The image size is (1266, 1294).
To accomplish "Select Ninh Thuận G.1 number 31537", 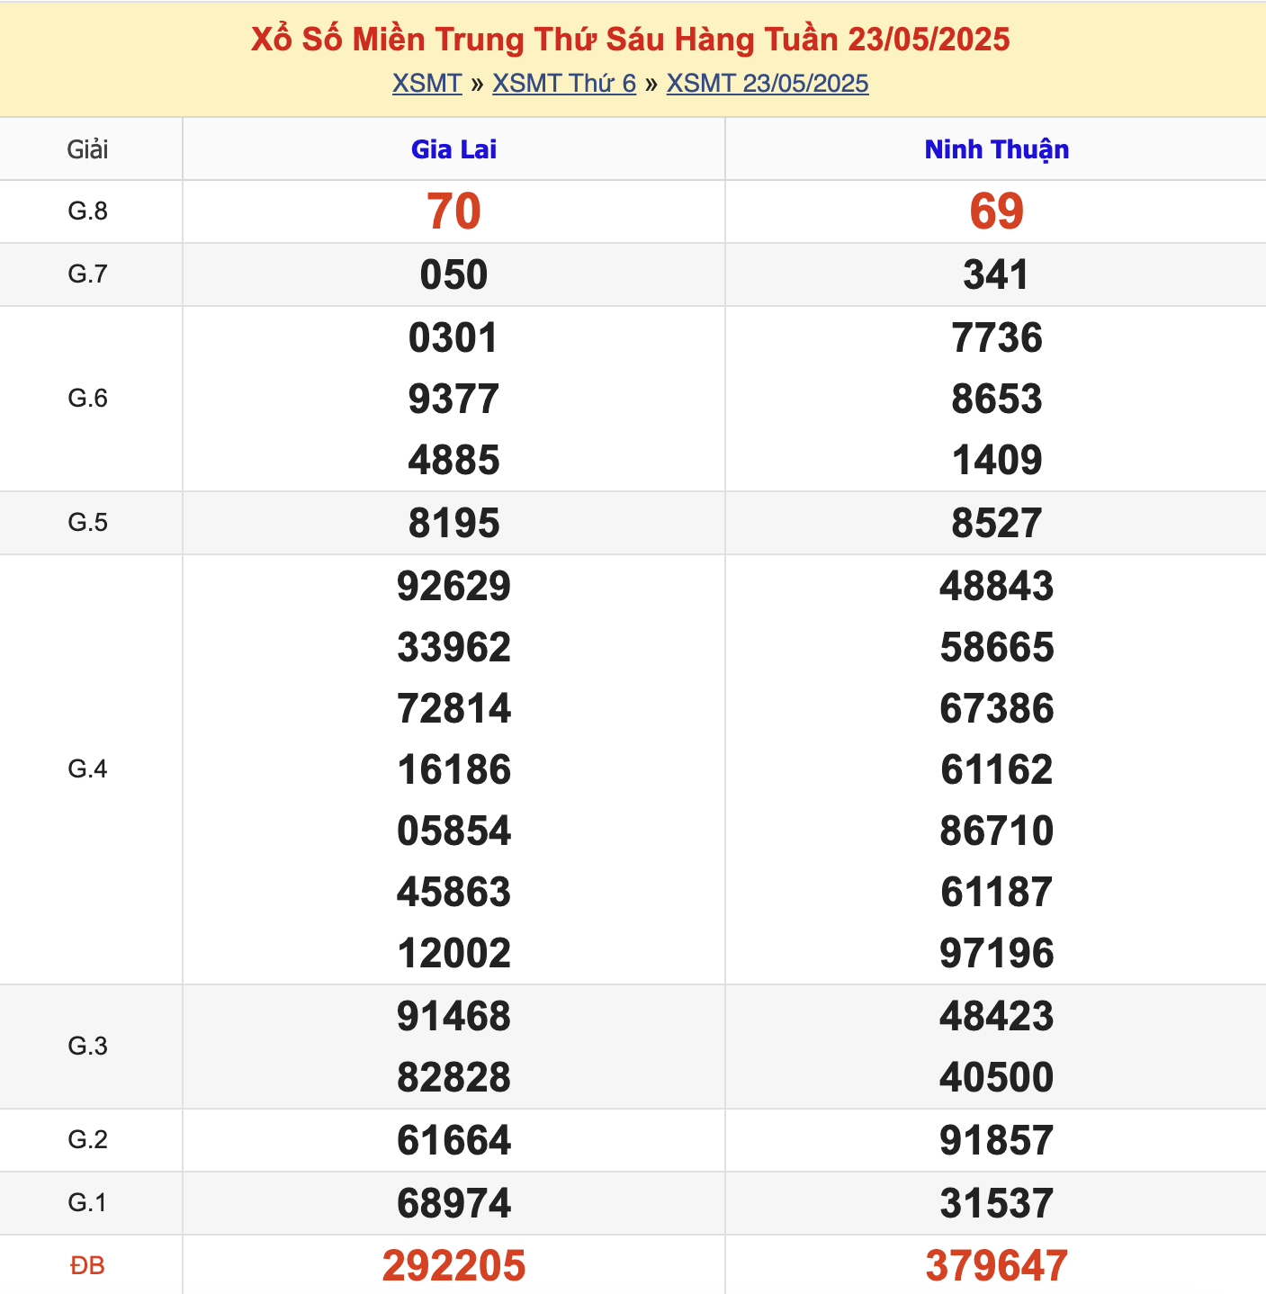I will pyautogui.click(x=997, y=1203).
